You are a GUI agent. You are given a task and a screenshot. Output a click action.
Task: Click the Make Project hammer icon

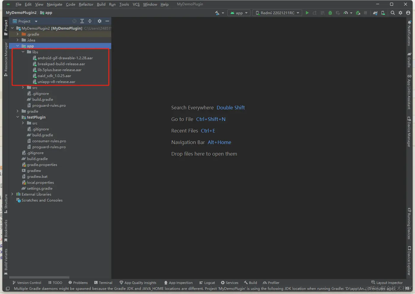click(x=217, y=13)
